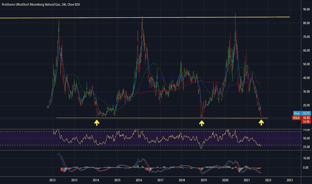The width and height of the screenshot is (312, 184).
Task: Click the 2017 label on time axis
Action: point(160,180)
